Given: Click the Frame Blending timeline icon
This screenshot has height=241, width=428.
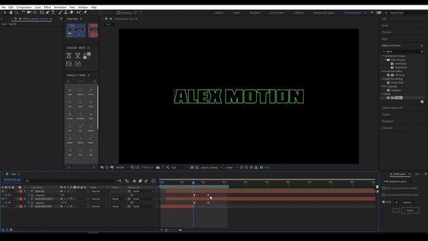Looking at the screenshot, I should (x=140, y=181).
